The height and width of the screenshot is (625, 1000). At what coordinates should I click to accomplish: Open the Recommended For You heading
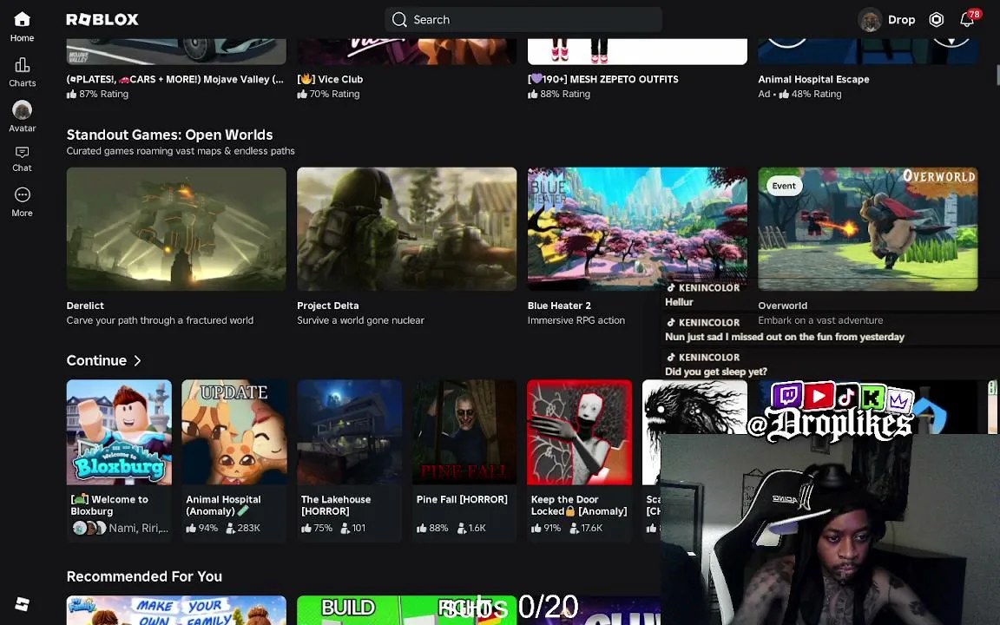pyautogui.click(x=144, y=576)
